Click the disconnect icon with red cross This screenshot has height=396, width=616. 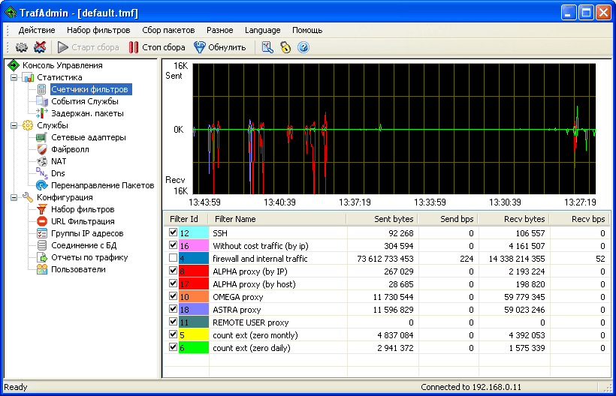coord(40,47)
